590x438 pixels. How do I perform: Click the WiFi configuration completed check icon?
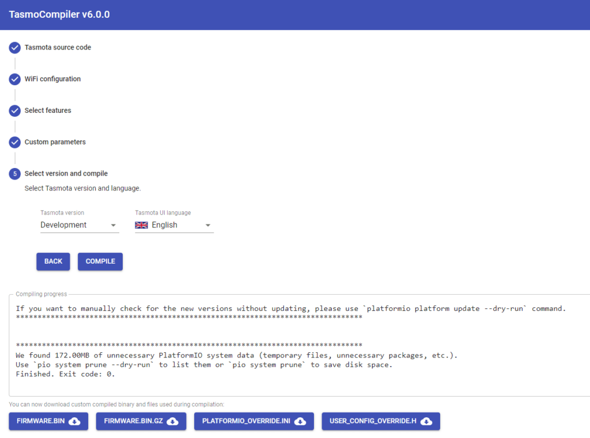tap(14, 79)
